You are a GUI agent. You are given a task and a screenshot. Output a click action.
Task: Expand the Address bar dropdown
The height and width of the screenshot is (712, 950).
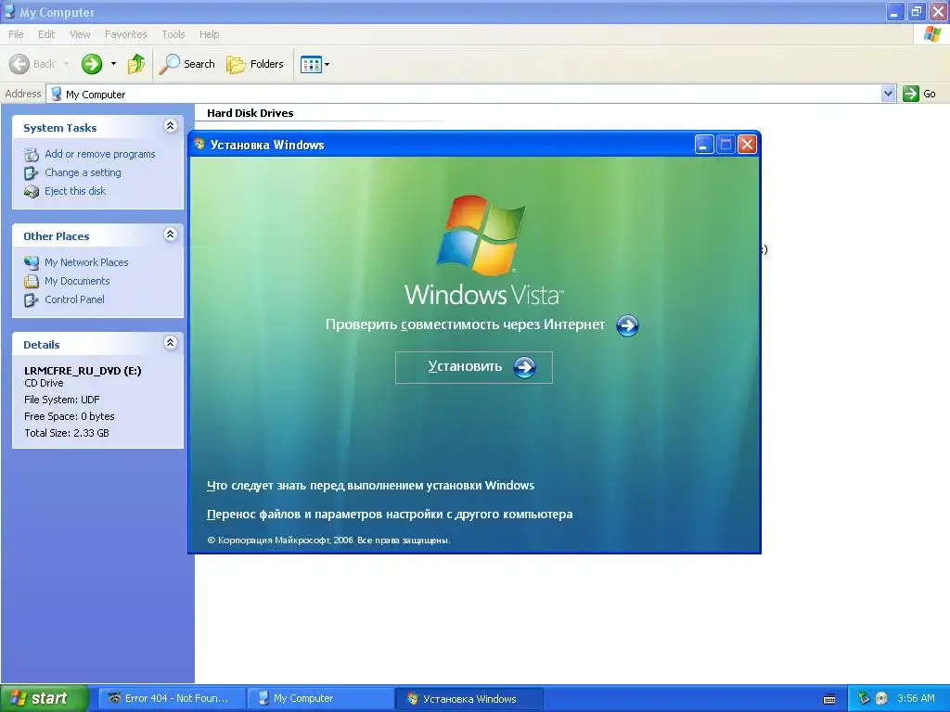tap(888, 94)
